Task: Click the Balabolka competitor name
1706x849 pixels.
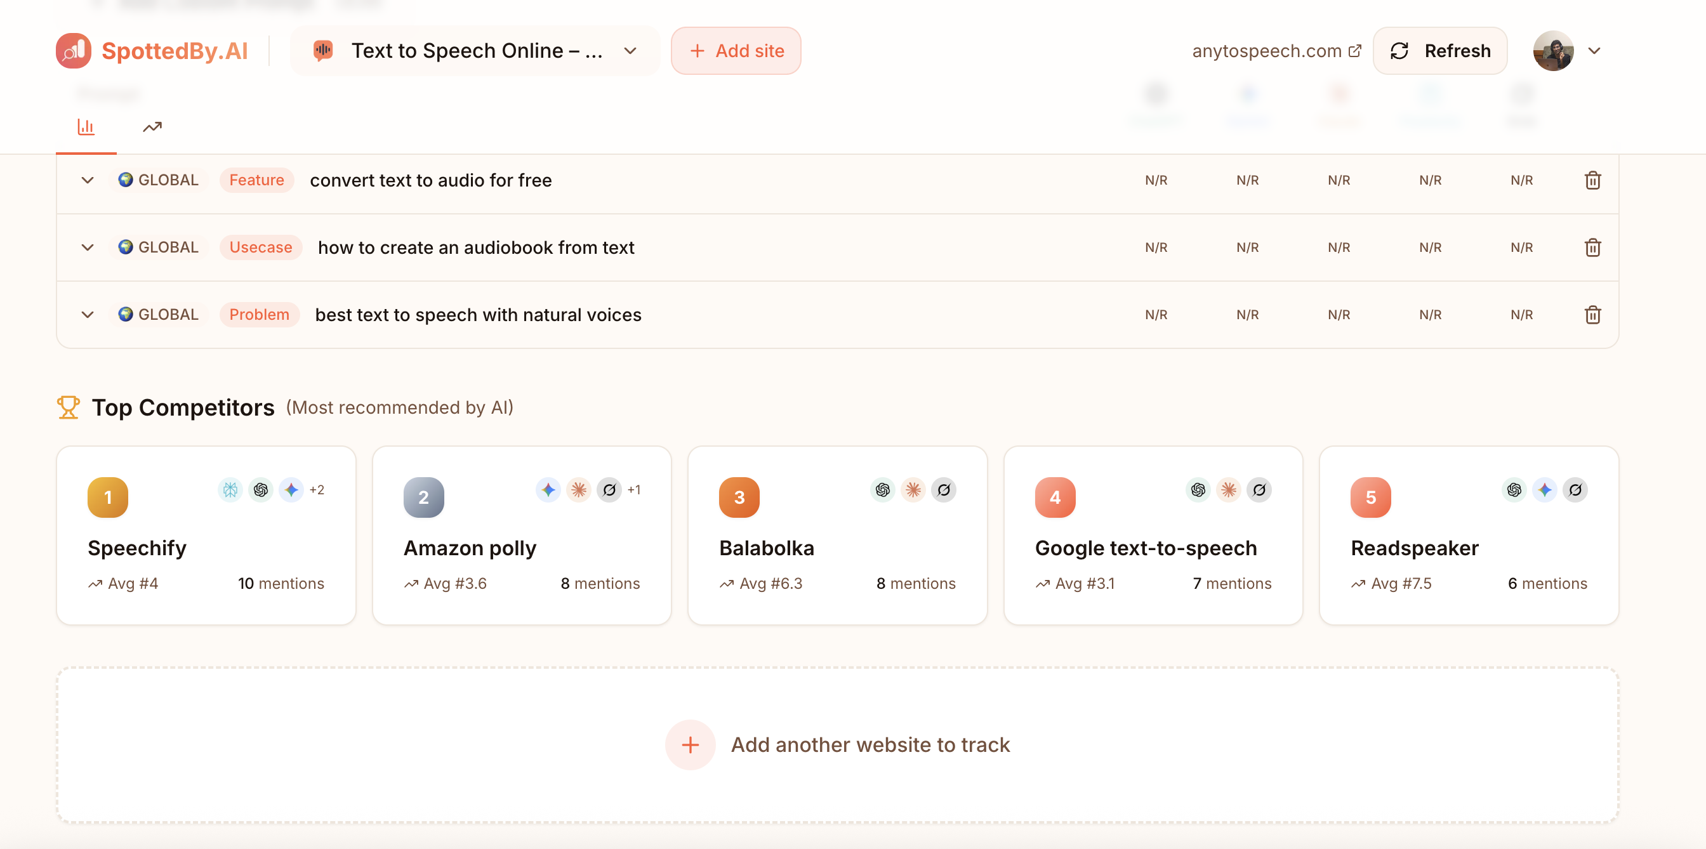Action: (x=767, y=548)
